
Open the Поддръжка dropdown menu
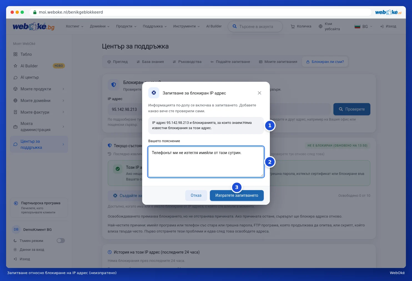[155, 26]
